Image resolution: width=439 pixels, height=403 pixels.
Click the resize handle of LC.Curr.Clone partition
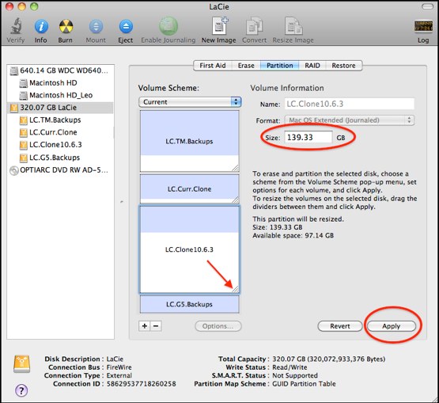[x=236, y=200]
